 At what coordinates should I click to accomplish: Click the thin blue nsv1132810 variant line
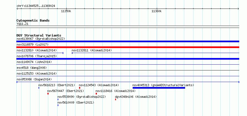click(x=40, y=53)
